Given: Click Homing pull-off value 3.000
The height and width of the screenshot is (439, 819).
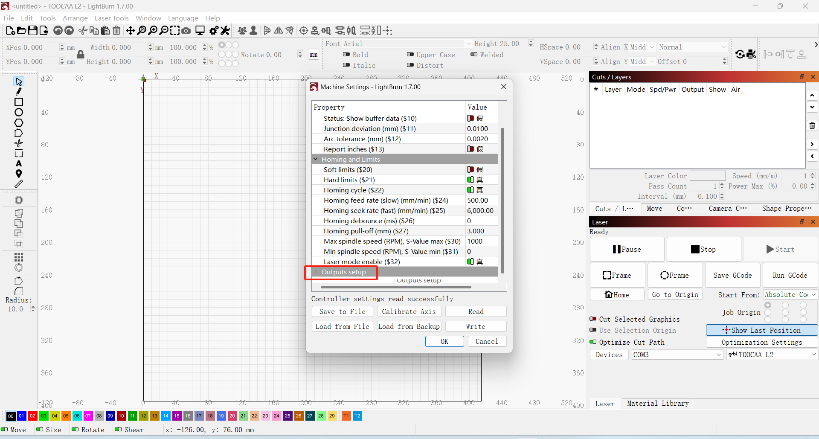Looking at the screenshot, I should (481, 231).
